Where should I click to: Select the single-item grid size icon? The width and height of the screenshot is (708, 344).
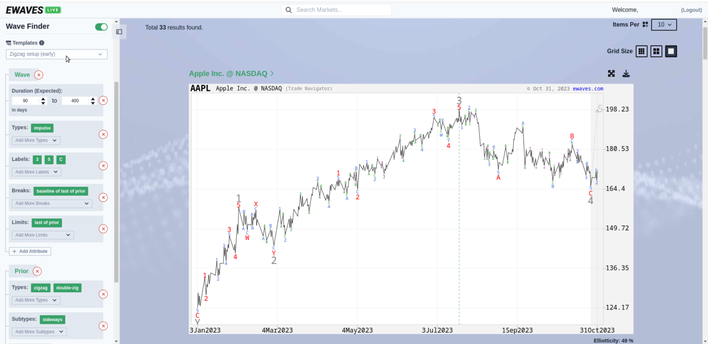coord(671,51)
